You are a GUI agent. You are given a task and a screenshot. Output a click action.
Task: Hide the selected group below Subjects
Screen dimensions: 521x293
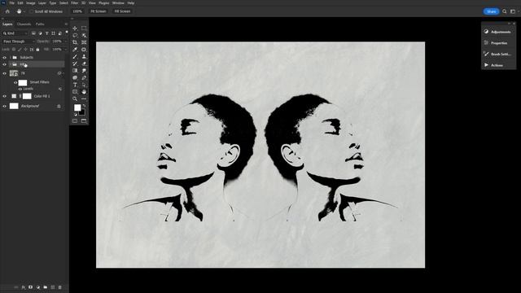4,64
